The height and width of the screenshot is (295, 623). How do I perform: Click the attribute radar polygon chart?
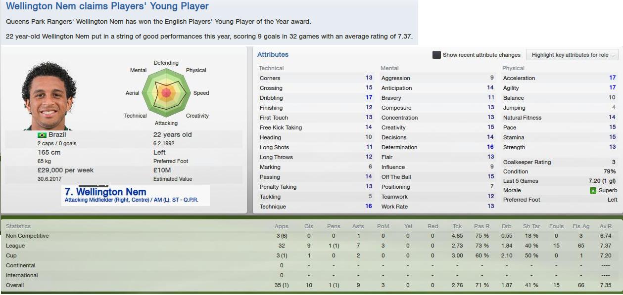[166, 92]
